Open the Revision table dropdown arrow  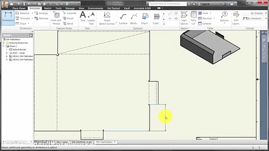coord(214,18)
